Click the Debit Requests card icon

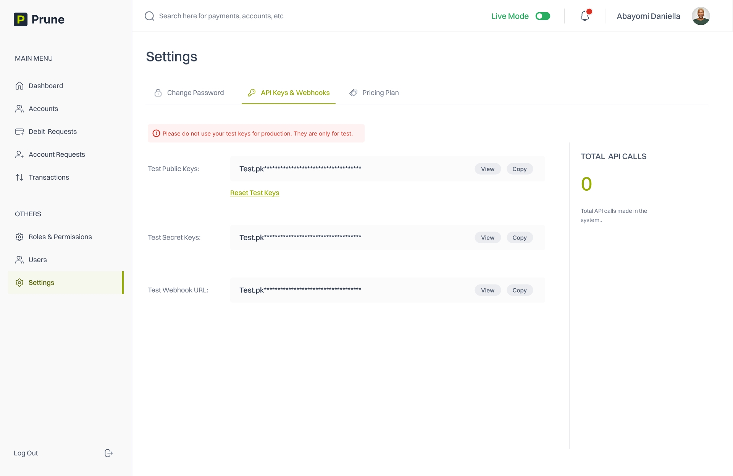coord(19,132)
